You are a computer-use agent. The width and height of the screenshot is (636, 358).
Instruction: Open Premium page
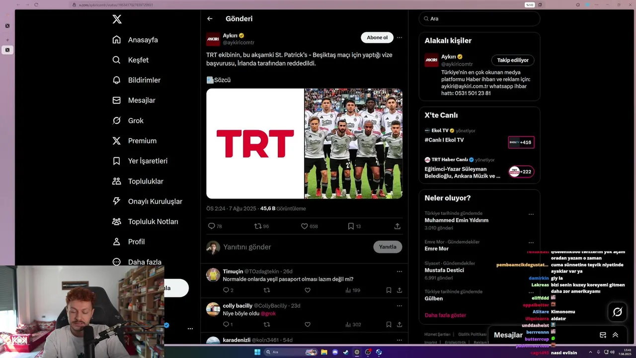coord(135,141)
